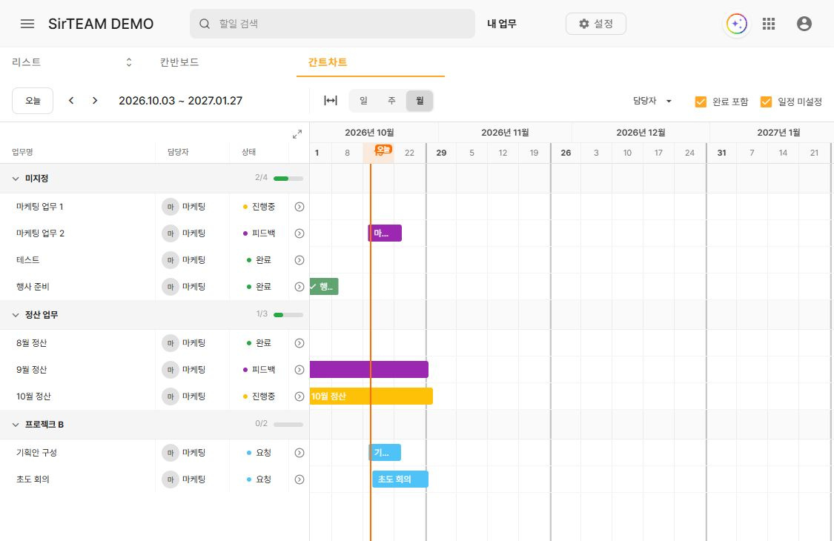Expand the task list panel to fullscreen
This screenshot has height=541, width=834.
point(297,134)
